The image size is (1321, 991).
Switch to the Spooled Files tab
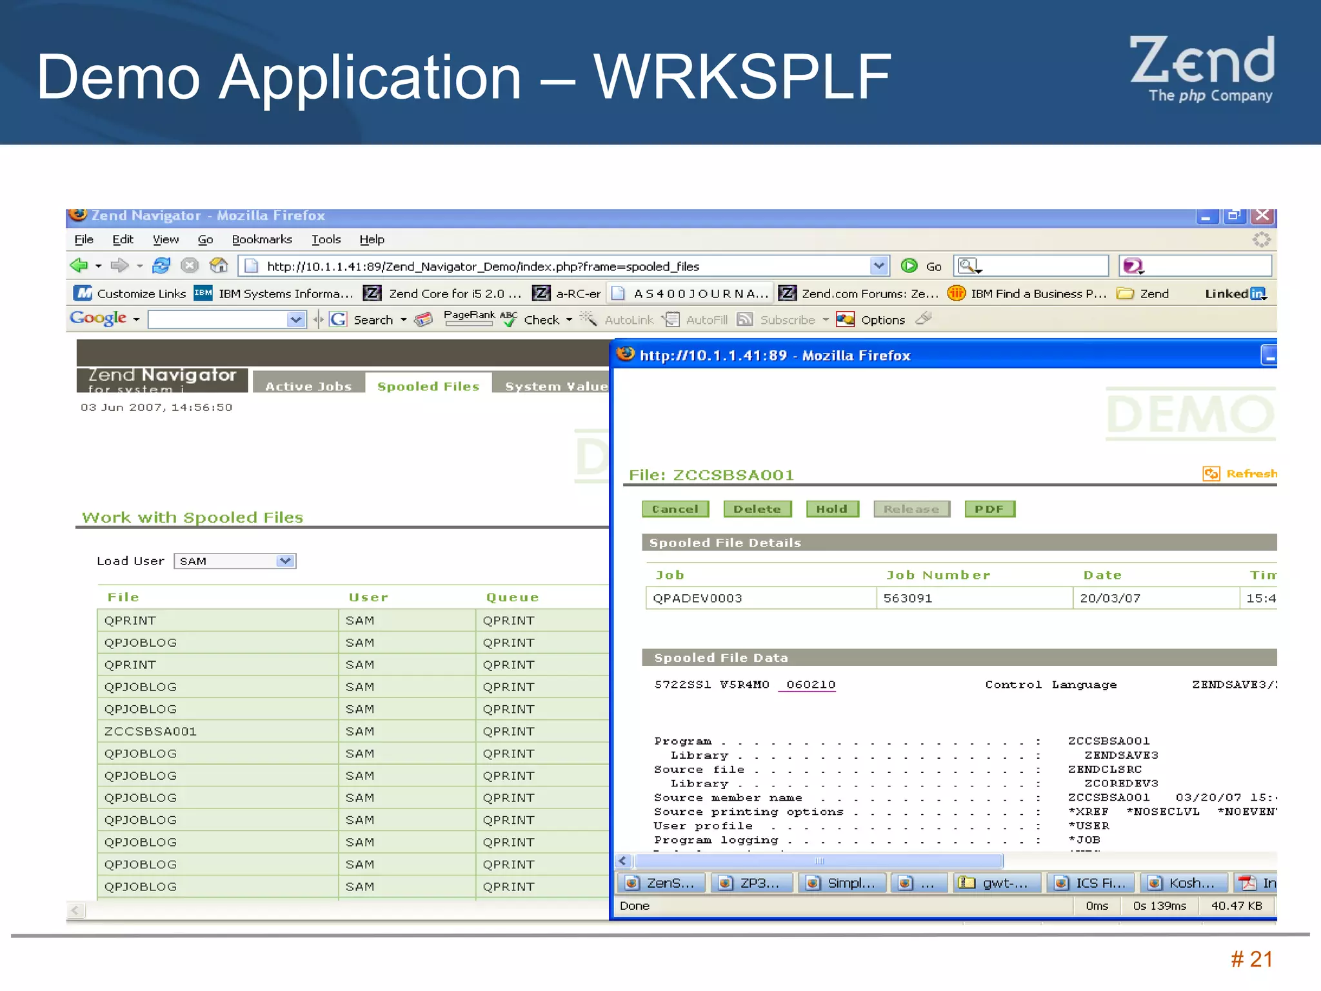click(428, 384)
